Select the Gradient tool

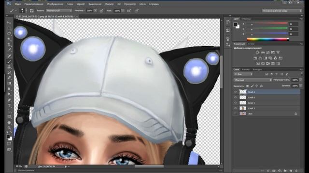(9, 83)
